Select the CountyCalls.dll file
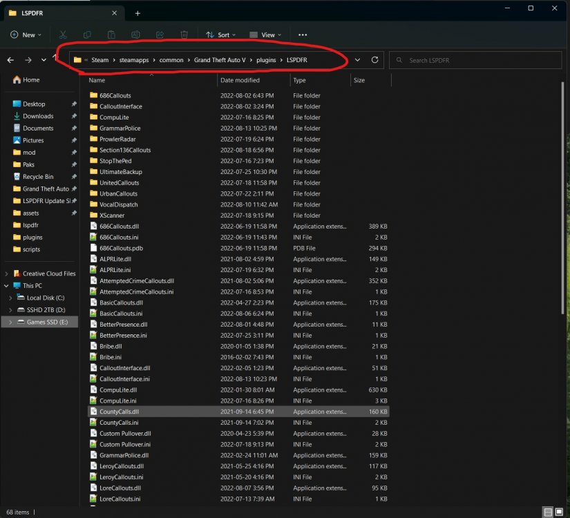 tap(238, 412)
